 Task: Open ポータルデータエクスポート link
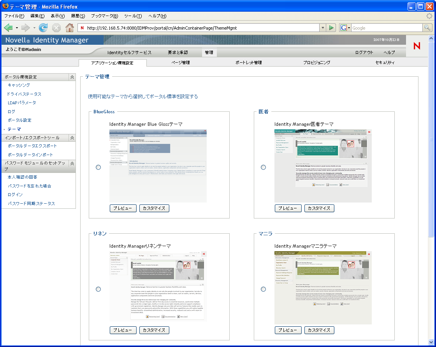coord(32,146)
